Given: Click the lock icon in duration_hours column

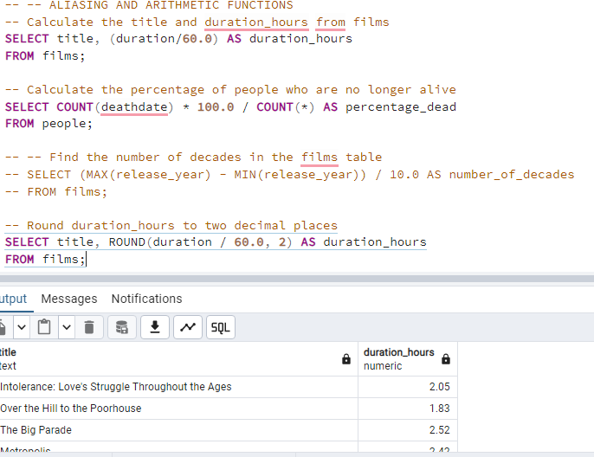Looking at the screenshot, I should tap(446, 359).
